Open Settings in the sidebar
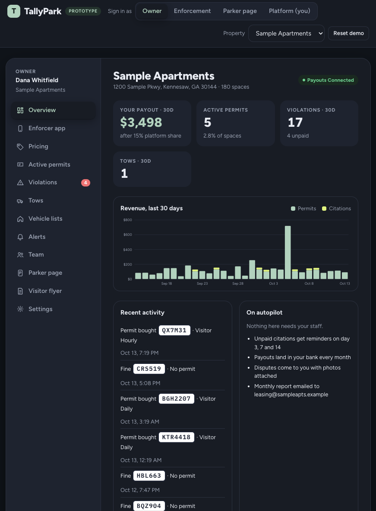376x511 pixels. point(54,309)
